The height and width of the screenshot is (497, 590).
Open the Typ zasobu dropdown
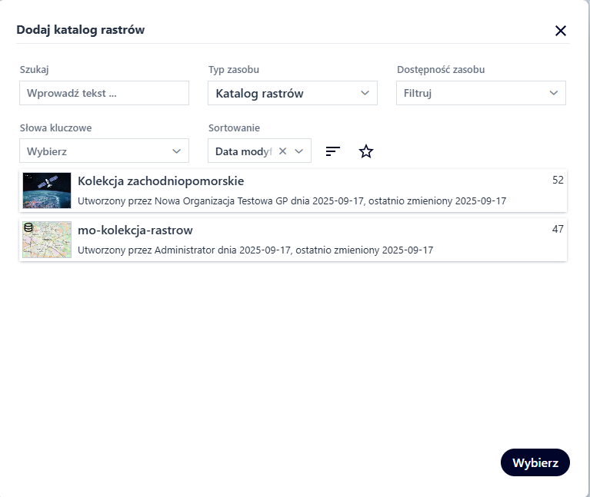292,93
